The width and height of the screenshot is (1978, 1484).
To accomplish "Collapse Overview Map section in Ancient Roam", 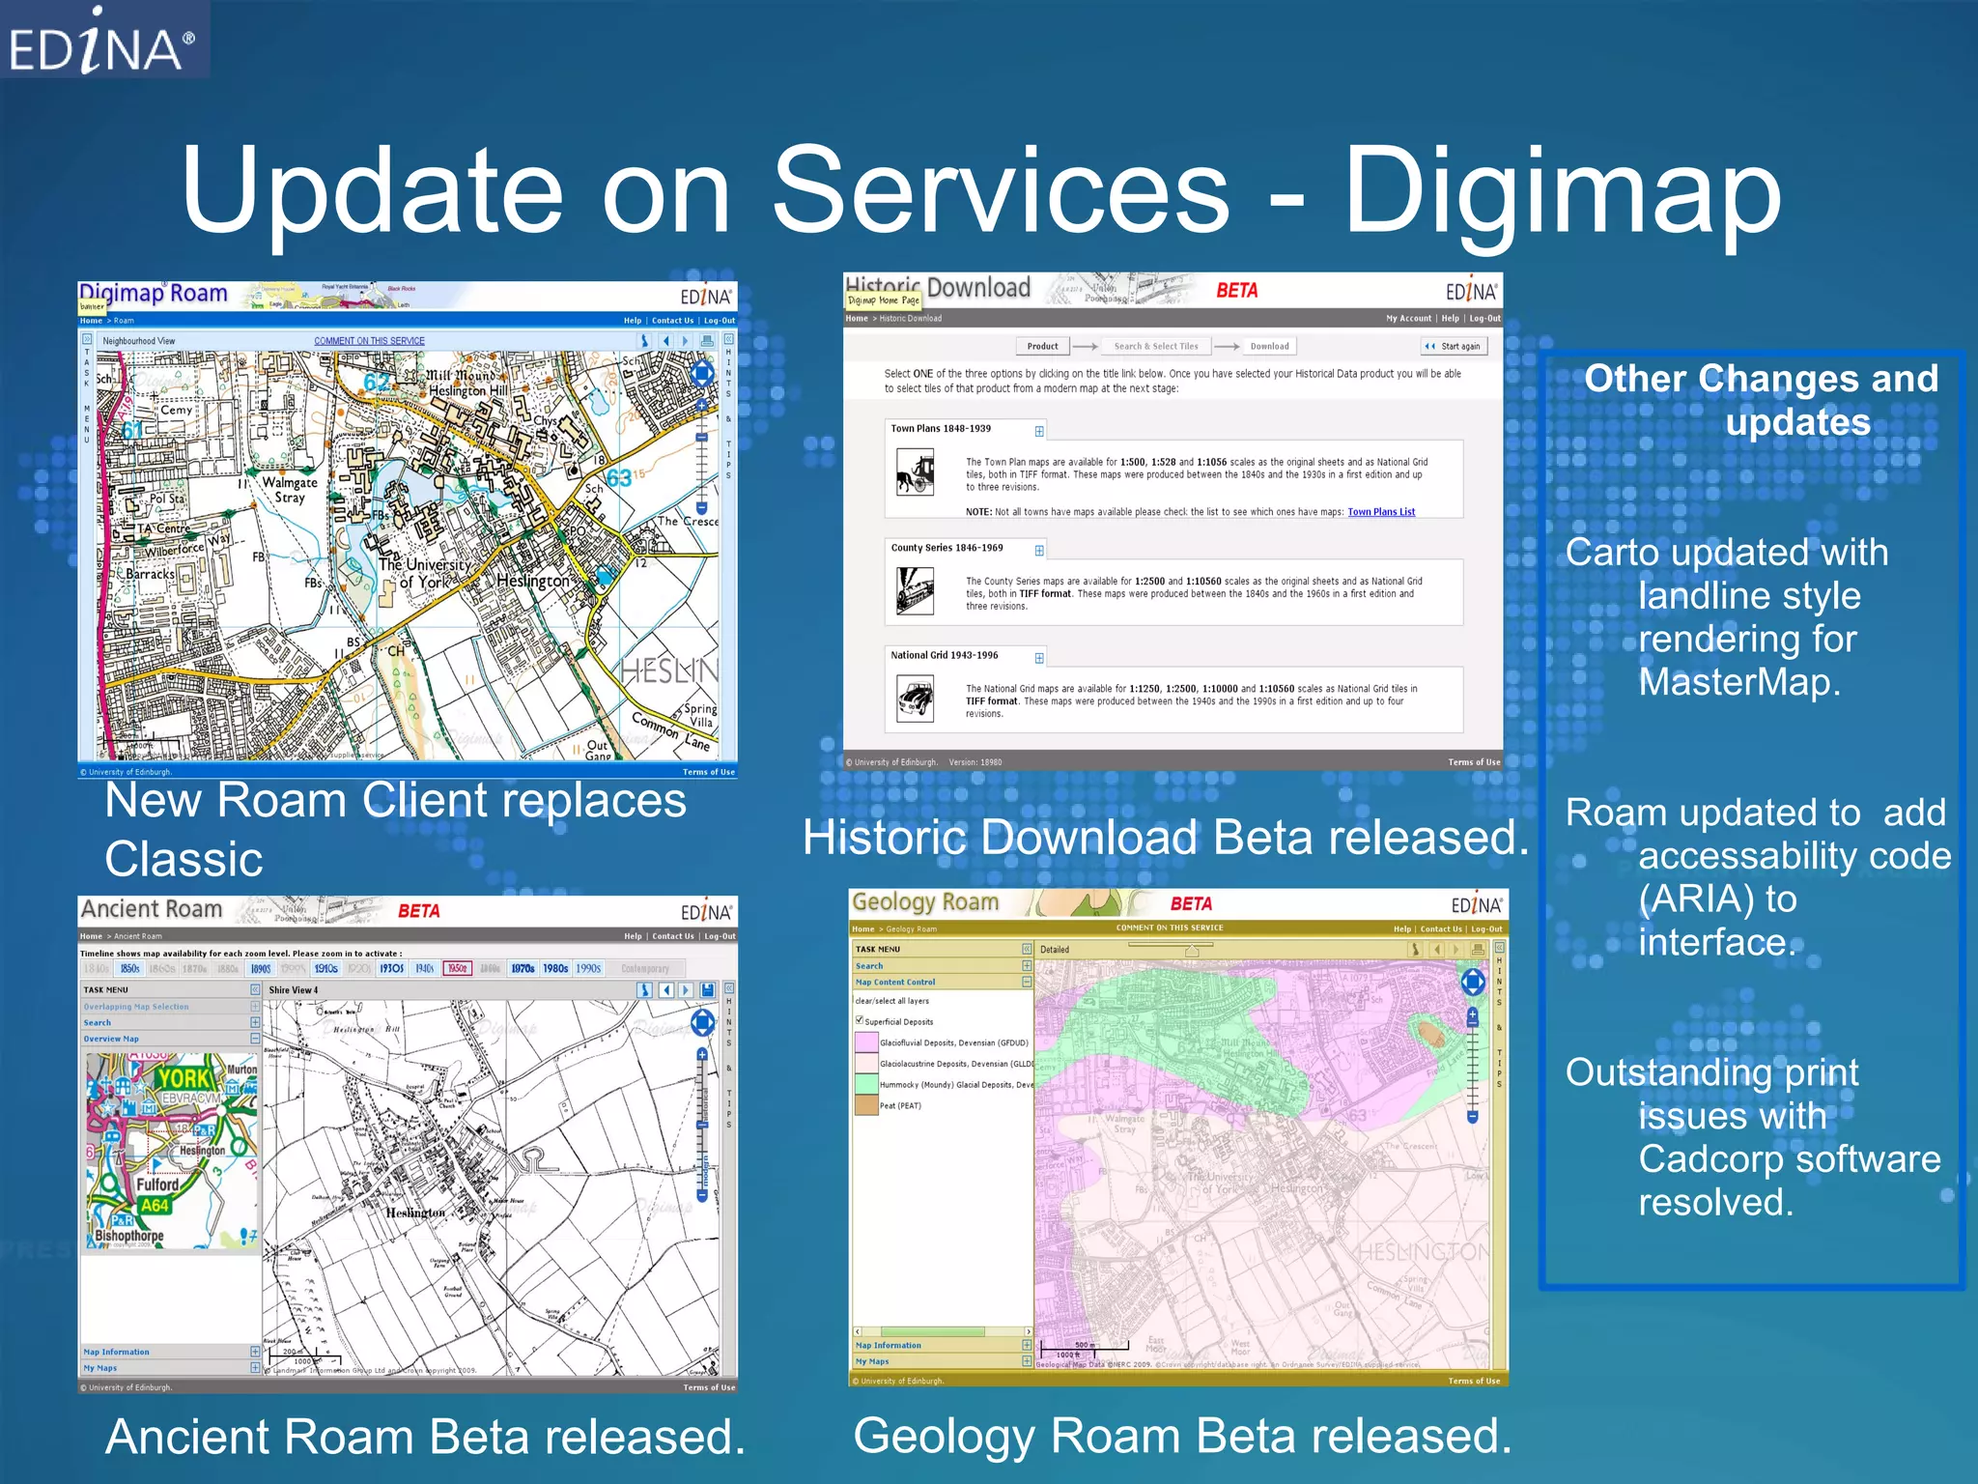I will pos(255,1039).
